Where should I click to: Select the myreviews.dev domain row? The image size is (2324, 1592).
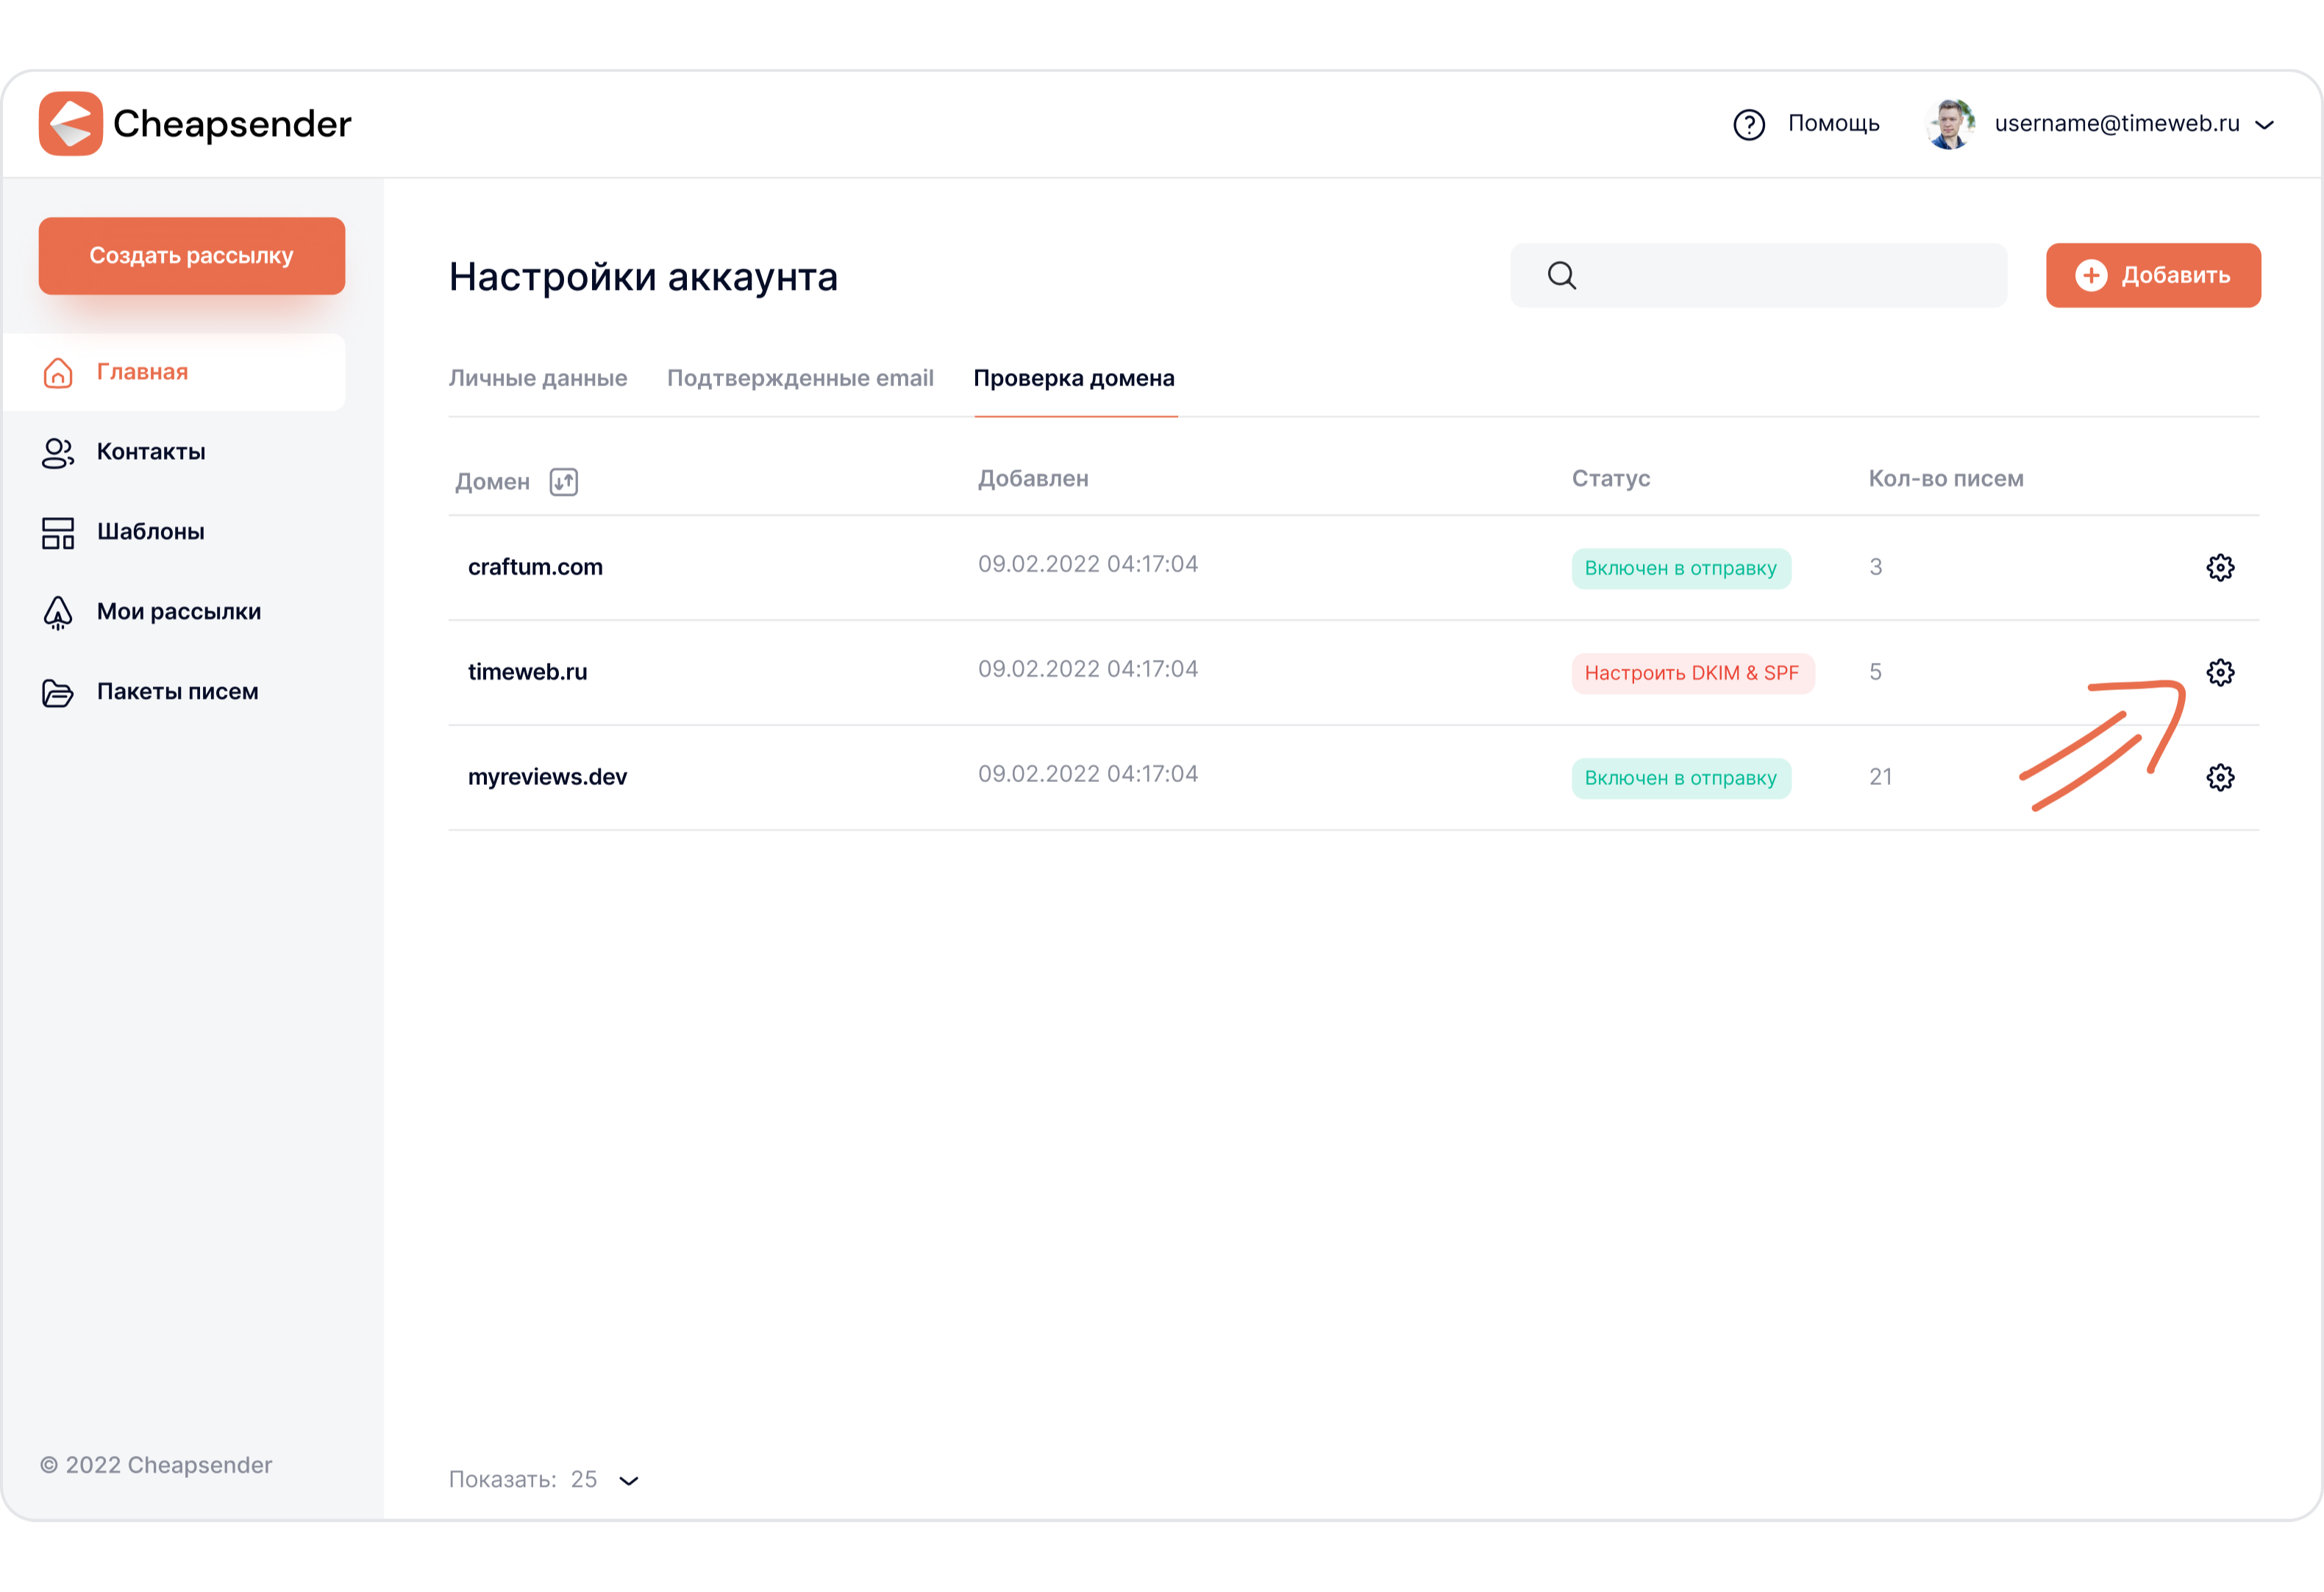click(x=1353, y=778)
